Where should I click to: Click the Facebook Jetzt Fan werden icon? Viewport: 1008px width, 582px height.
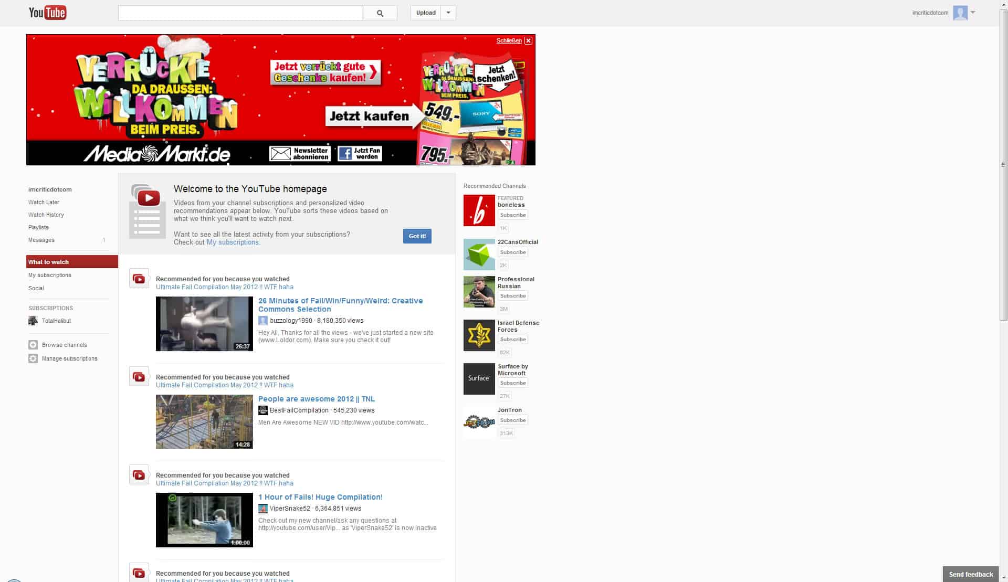(x=345, y=153)
